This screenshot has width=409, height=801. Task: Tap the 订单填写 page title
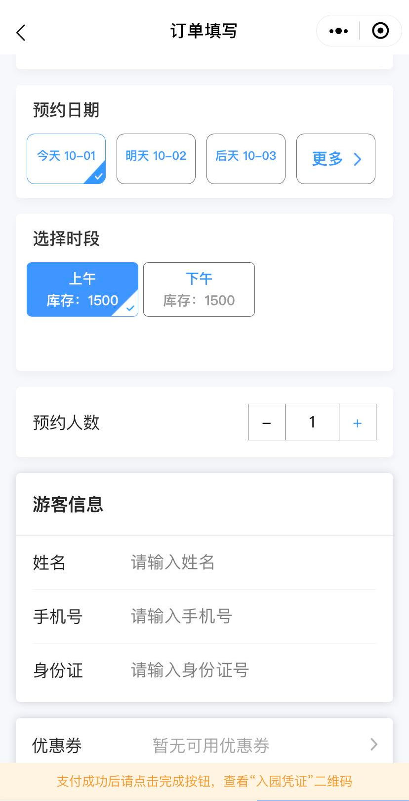point(204,31)
